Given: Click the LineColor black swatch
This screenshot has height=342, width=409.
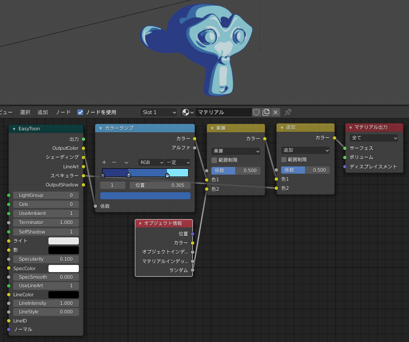Looking at the screenshot, I should click(x=64, y=294).
